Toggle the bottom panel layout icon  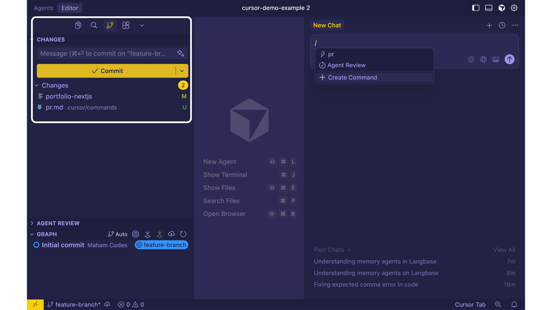489,8
